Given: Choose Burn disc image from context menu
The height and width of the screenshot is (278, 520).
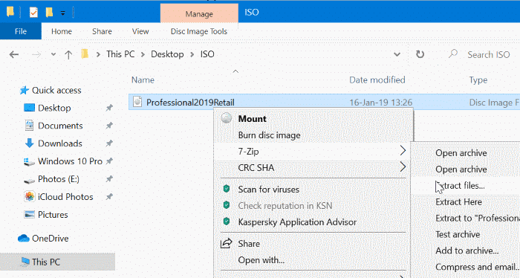Looking at the screenshot, I should (269, 135).
